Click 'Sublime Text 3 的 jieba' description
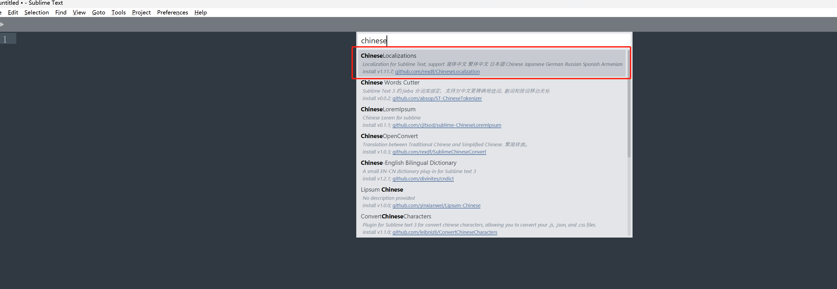 pyautogui.click(x=456, y=91)
